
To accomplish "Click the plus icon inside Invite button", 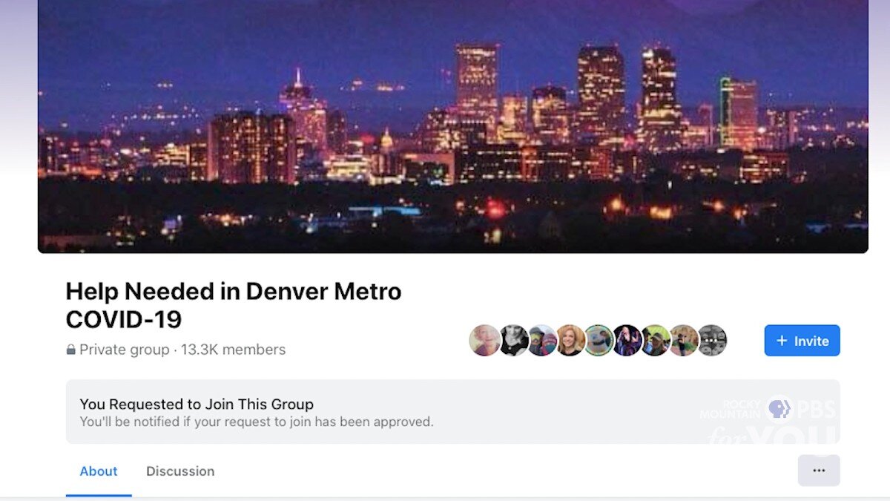I will point(782,341).
